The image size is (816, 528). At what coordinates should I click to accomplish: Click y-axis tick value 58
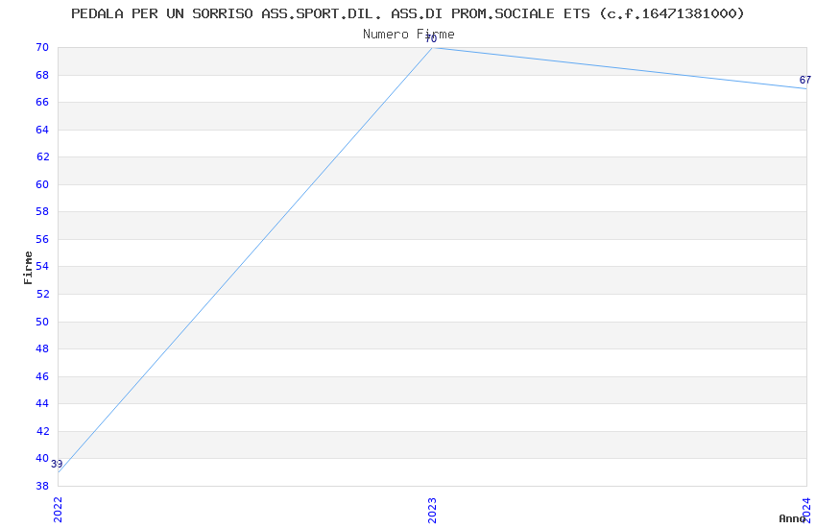42,212
